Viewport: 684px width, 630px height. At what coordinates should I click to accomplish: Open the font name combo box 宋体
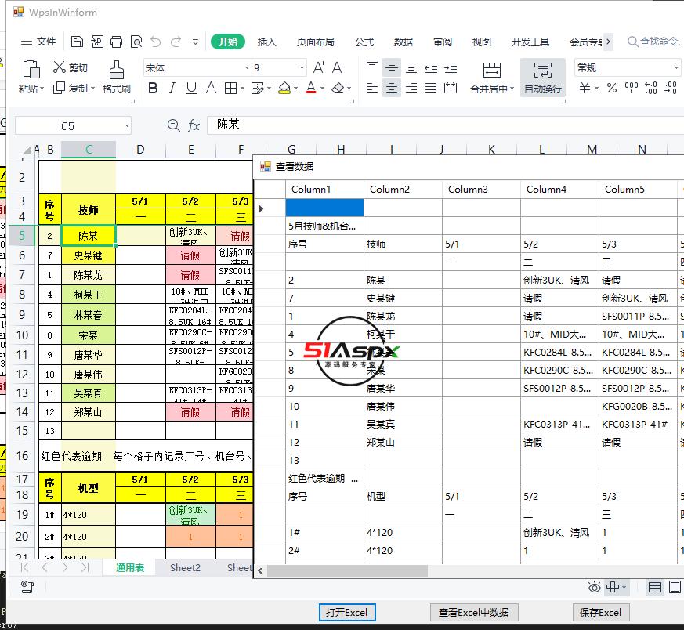click(x=197, y=67)
